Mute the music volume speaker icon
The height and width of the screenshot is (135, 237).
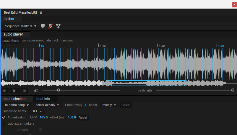click(x=36, y=91)
